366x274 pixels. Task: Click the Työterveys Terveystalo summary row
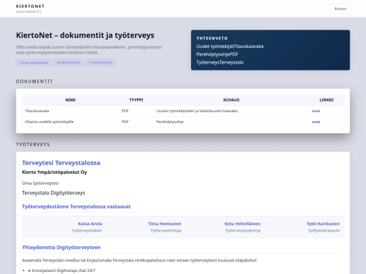(x=220, y=62)
